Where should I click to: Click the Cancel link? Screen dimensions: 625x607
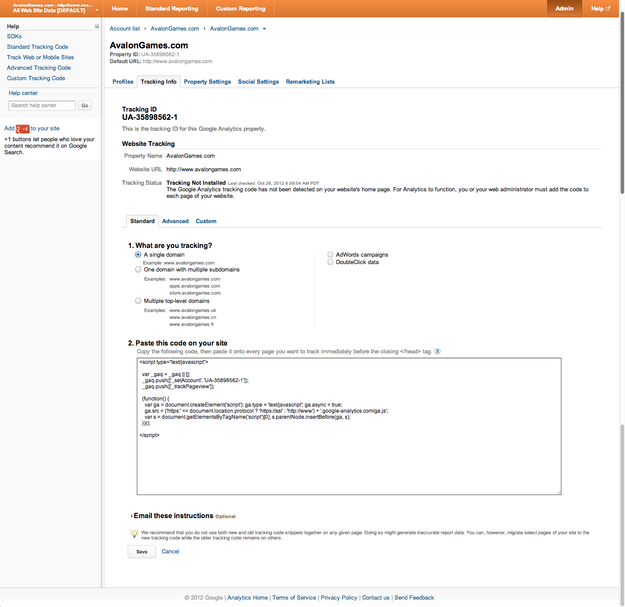170,552
